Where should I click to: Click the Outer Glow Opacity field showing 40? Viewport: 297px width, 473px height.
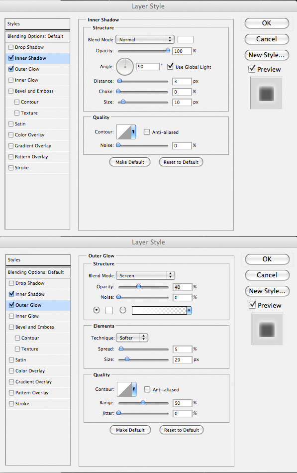click(x=183, y=287)
